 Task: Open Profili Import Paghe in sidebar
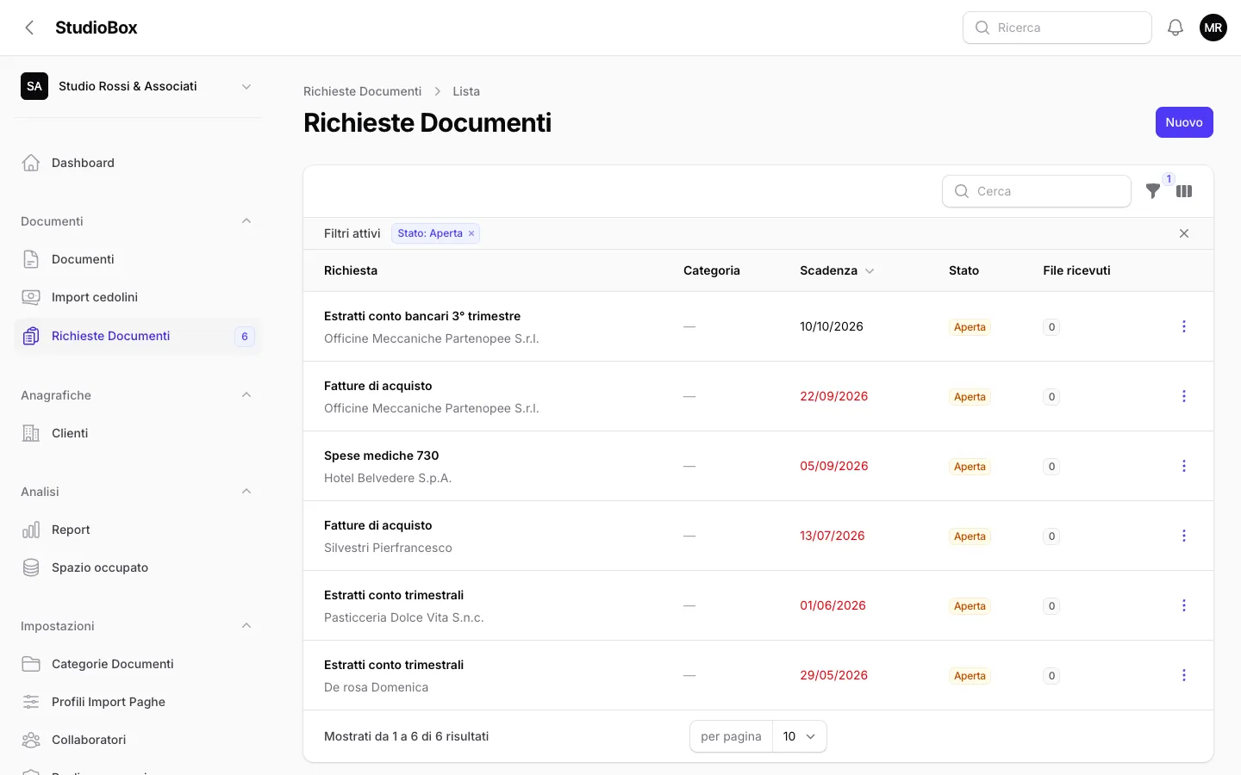[x=138, y=702]
